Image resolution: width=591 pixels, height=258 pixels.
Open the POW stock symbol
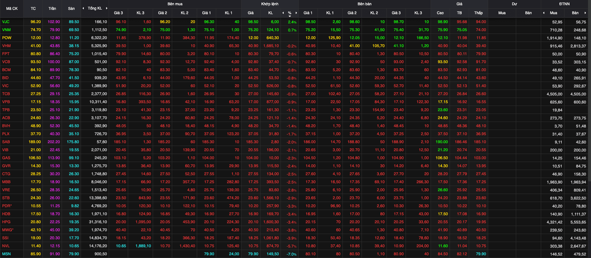coord(6,38)
